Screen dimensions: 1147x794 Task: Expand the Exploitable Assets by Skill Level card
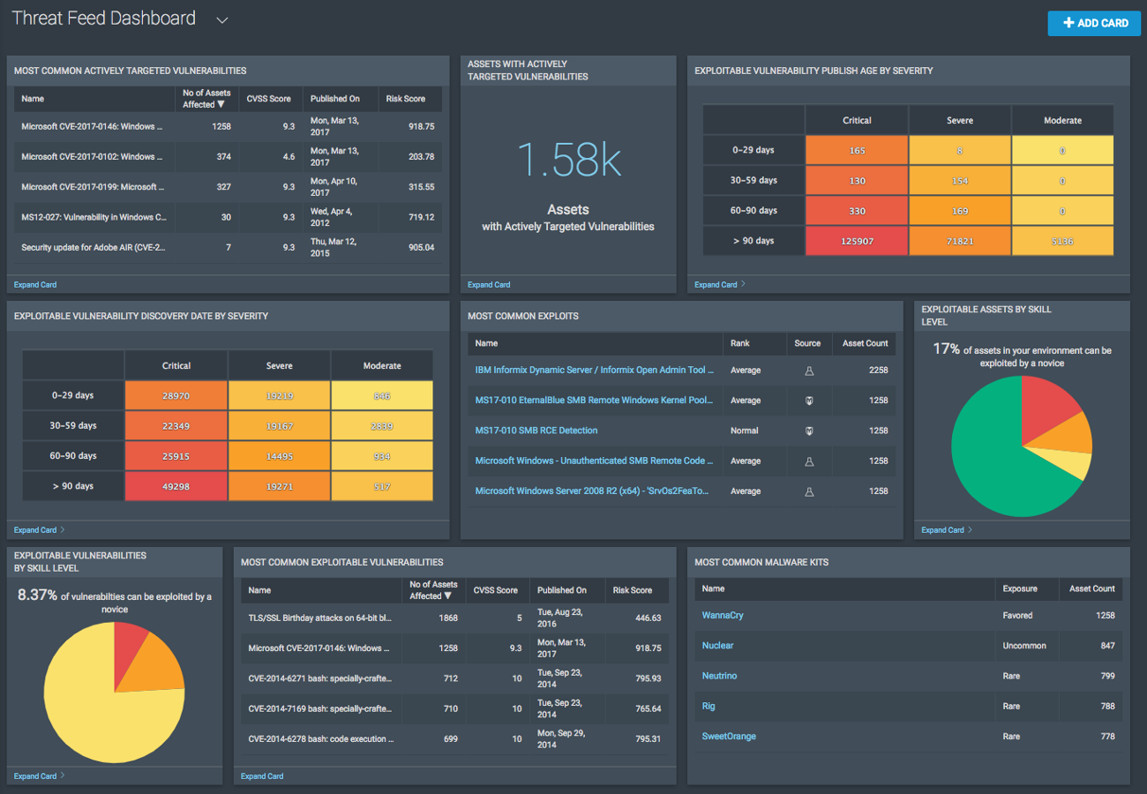tap(946, 530)
